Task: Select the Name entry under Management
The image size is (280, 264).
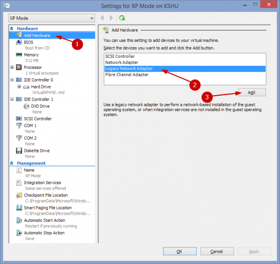Action: click(29, 170)
